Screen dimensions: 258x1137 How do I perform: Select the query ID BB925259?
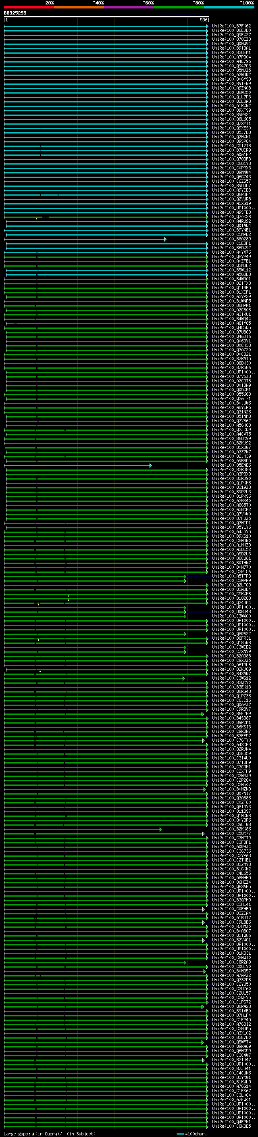tap(15, 13)
